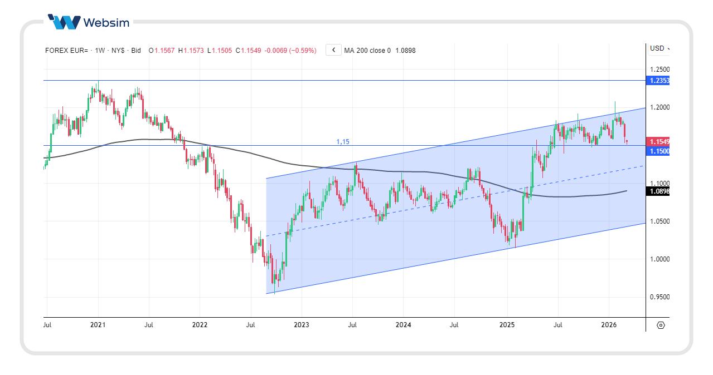Screen dimensions: 713x375
Task: Select the MA 200 close indicator label
Action: point(367,51)
